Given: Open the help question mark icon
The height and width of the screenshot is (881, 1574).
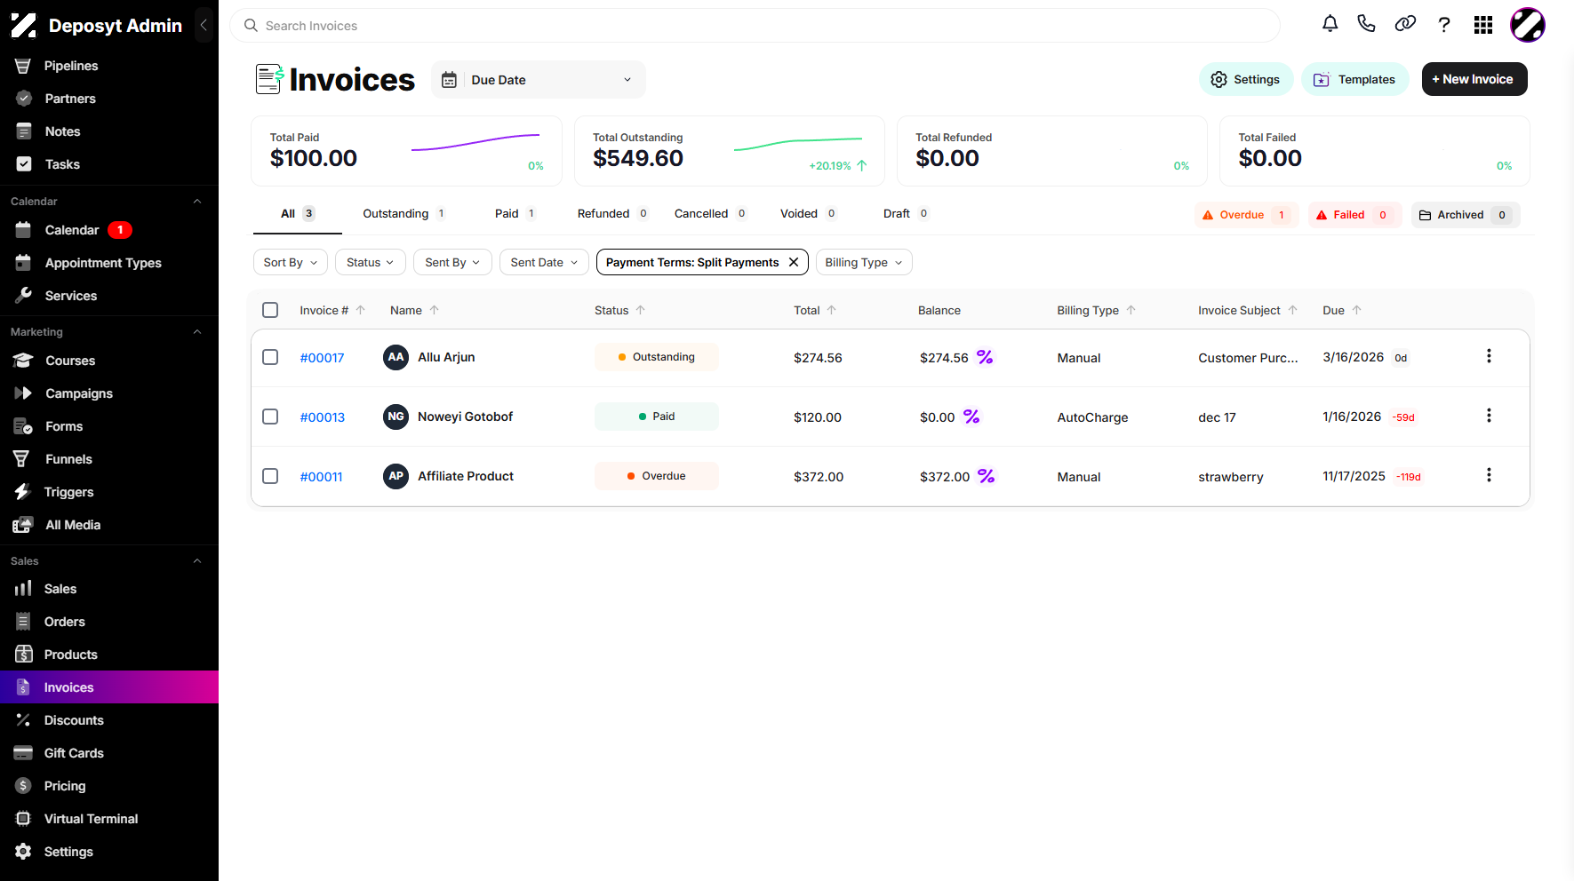Looking at the screenshot, I should tap(1444, 25).
